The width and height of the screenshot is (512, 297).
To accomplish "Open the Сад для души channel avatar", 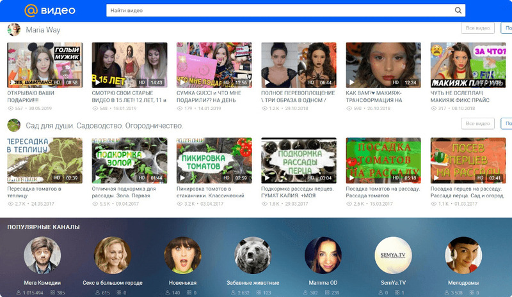I will (x=13, y=125).
